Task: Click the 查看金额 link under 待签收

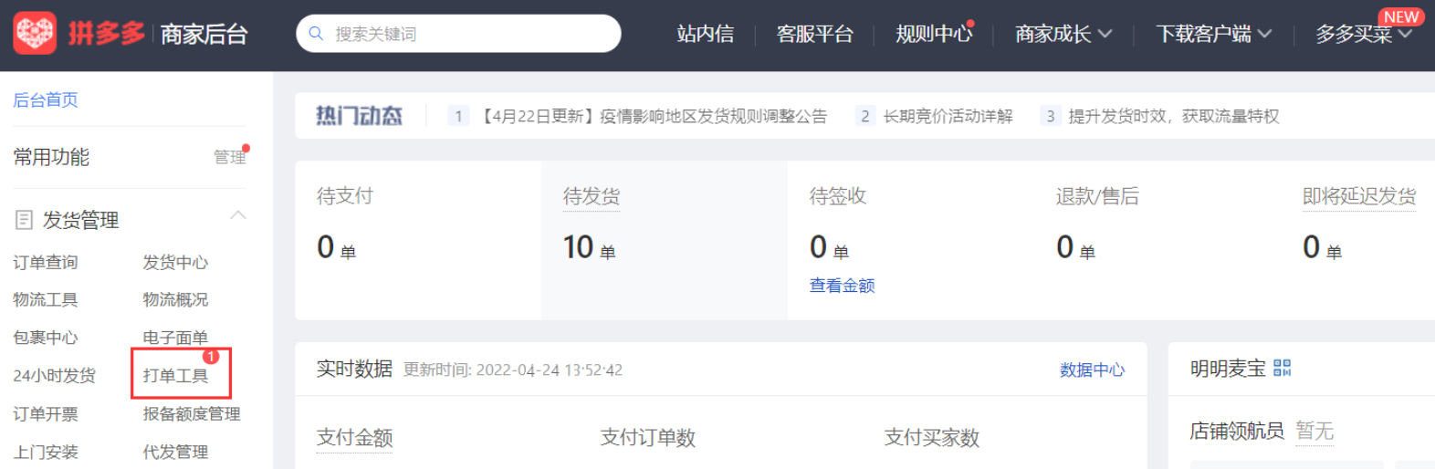Action: (842, 286)
